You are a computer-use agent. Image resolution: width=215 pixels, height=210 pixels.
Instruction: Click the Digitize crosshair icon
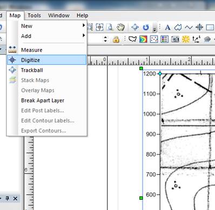coord(12,60)
